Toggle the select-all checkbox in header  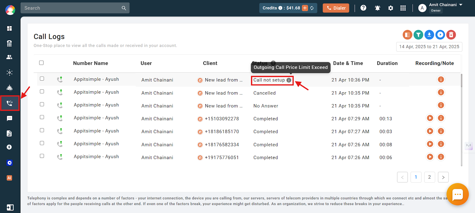41,63
